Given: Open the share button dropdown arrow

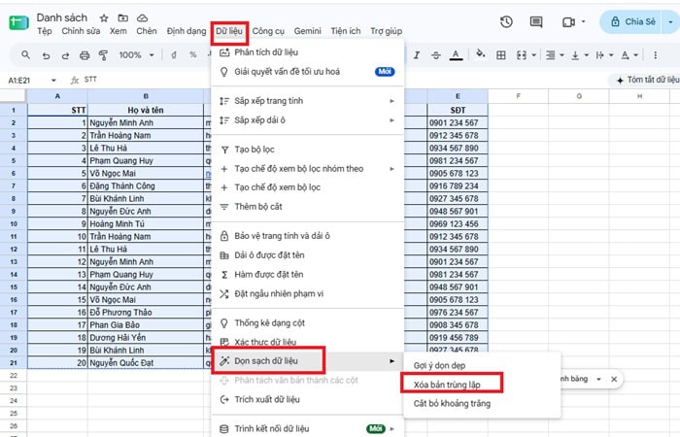Looking at the screenshot, I should 670,21.
